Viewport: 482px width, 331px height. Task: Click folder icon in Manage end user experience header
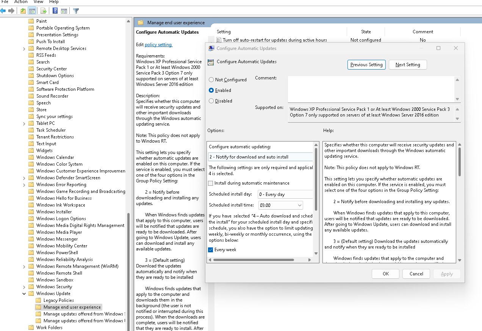coord(141,23)
